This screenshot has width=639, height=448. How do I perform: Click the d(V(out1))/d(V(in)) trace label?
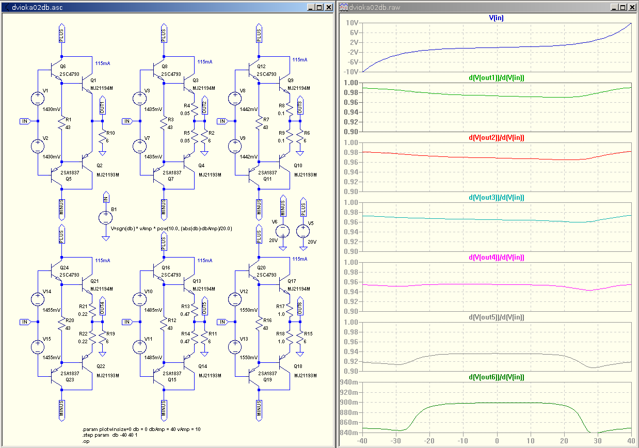click(x=496, y=78)
